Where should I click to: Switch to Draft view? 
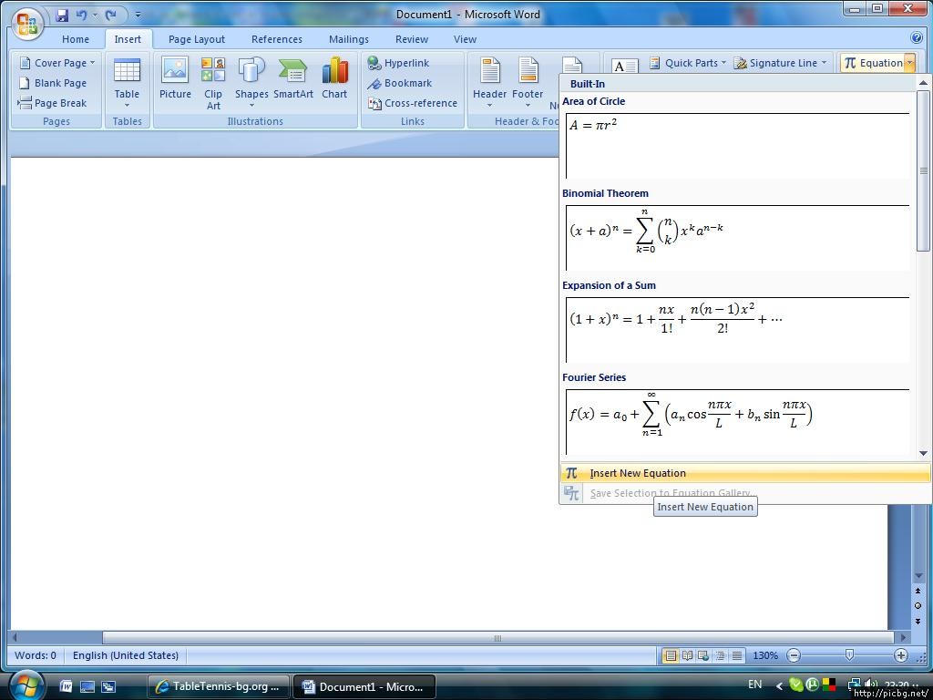point(736,656)
